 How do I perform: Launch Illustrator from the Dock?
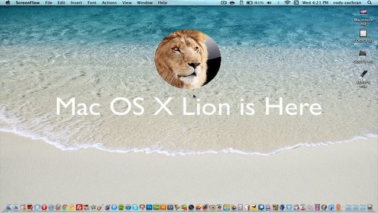(163, 207)
